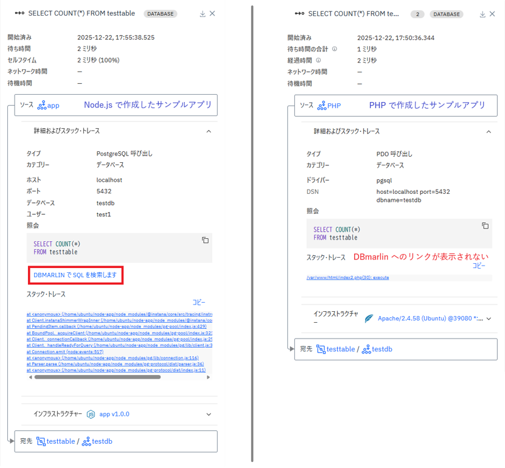The width and height of the screenshot is (505, 468).
Task: Open stack frame ending connection.js:116
Action: [x=112, y=358]
